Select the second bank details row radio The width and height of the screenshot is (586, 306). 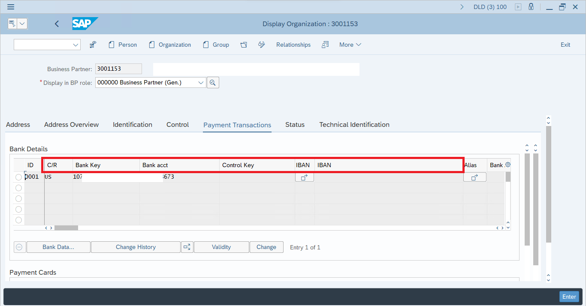tap(18, 188)
